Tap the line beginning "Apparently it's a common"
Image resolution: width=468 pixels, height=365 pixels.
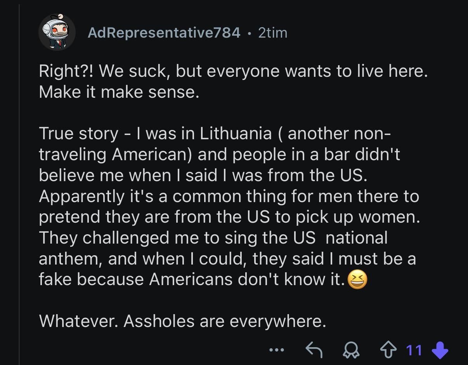(x=229, y=196)
